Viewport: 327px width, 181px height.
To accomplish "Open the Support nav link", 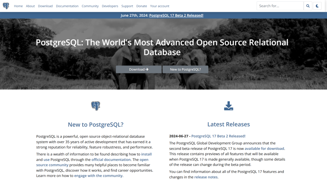I will 127,6.
